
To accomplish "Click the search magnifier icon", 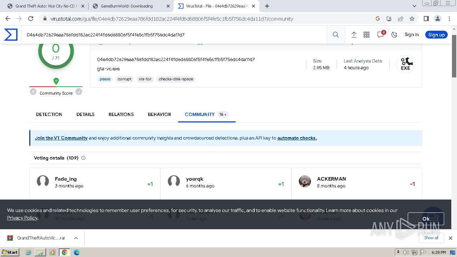I will pos(336,35).
